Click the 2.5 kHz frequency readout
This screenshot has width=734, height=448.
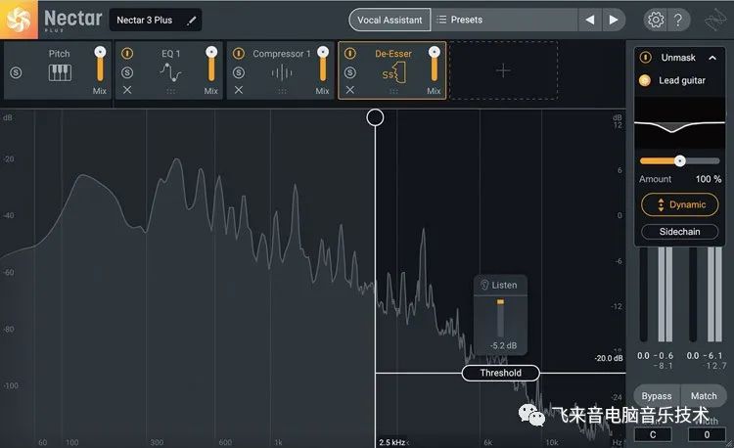pyautogui.click(x=392, y=442)
